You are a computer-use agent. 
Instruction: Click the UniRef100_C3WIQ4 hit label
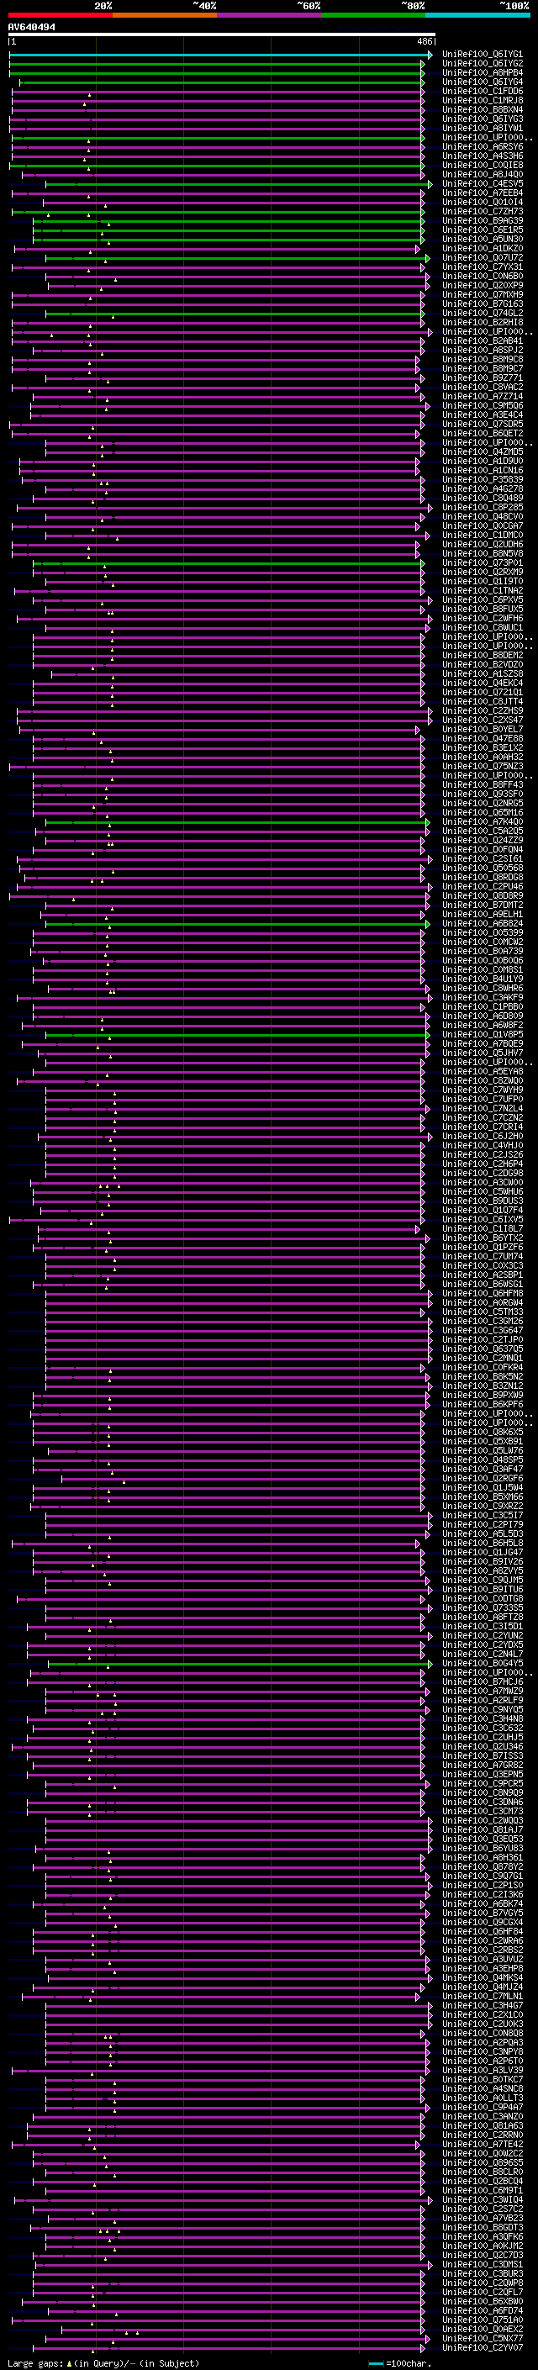pos(482,2200)
